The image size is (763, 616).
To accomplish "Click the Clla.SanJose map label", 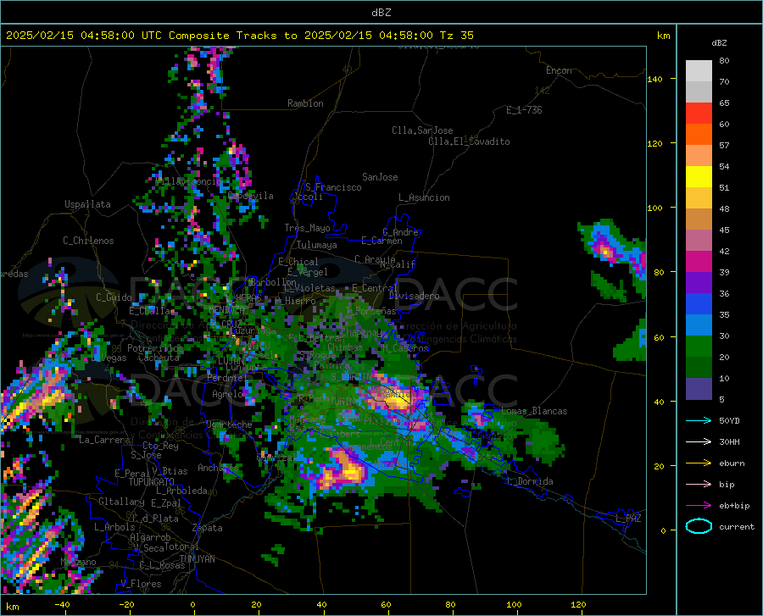I will pos(422,130).
